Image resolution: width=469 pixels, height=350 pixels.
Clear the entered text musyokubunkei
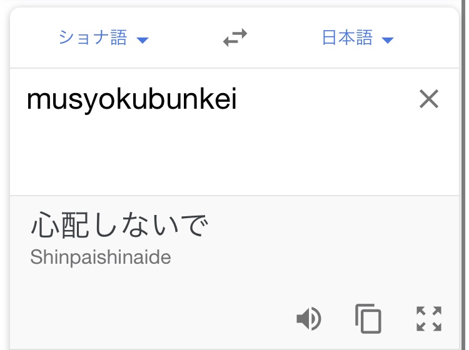429,99
